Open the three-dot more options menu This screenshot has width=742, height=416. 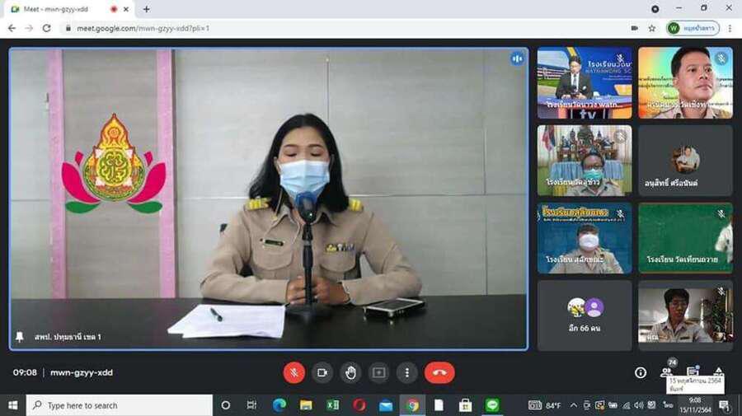tap(406, 372)
